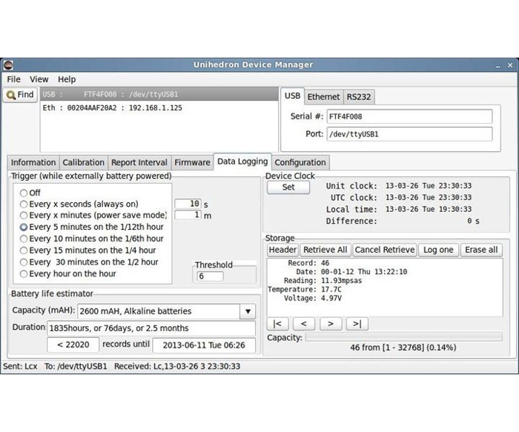Select Every 10 minutes trigger option
The width and height of the screenshot is (519, 432).
24,239
